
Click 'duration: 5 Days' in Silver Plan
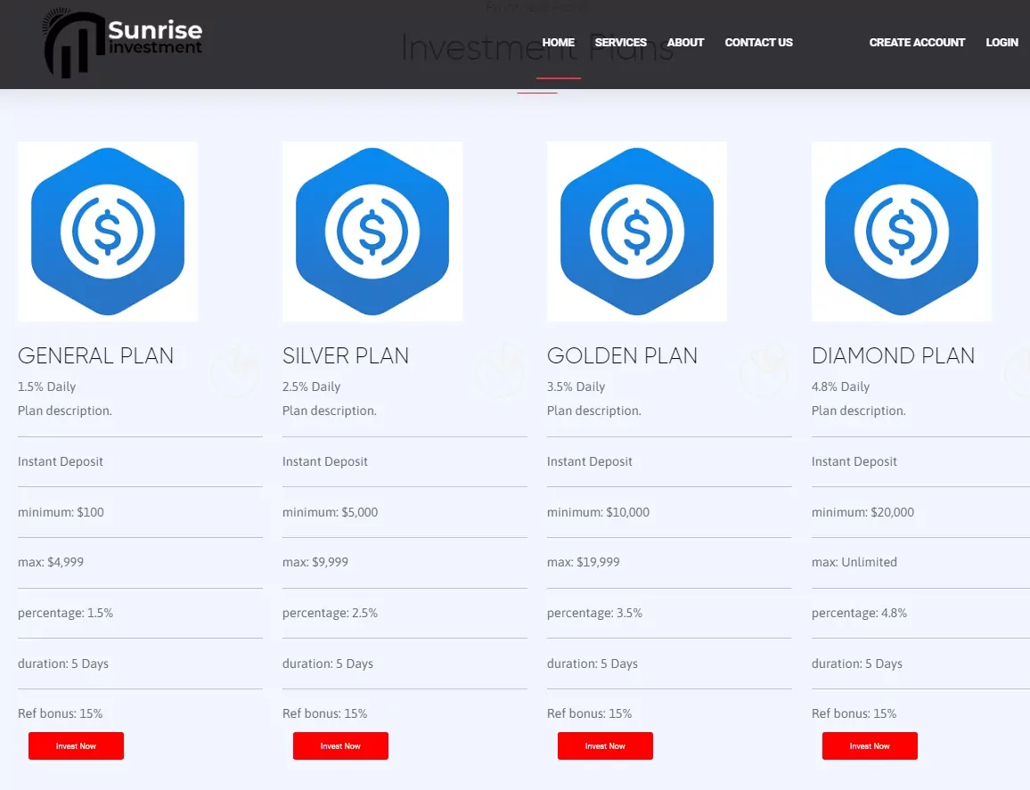(x=328, y=664)
